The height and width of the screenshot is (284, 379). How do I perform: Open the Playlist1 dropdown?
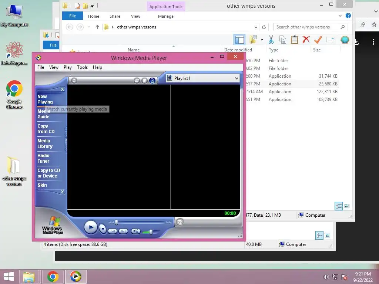click(x=237, y=78)
